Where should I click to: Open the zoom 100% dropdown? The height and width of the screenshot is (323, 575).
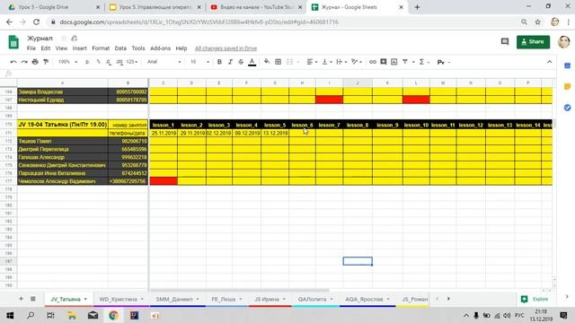[x=68, y=62]
